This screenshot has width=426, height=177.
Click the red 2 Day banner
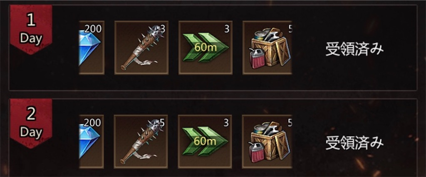click(x=31, y=124)
